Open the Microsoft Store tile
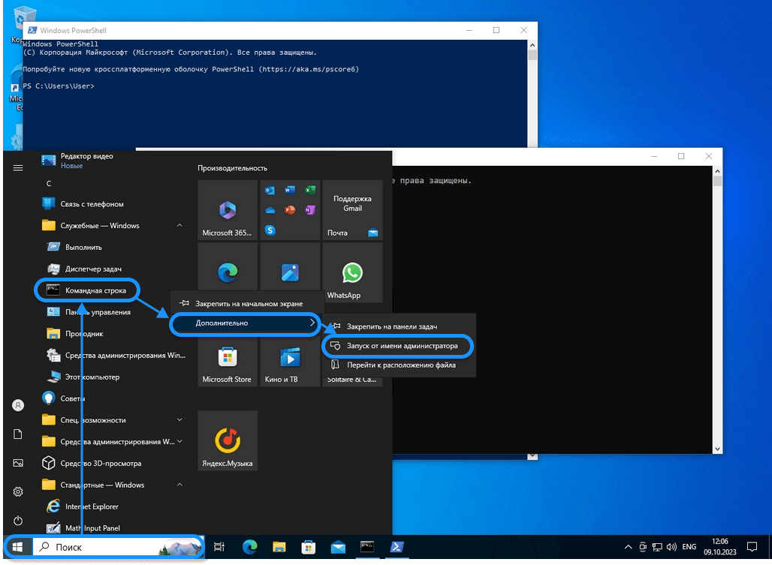772x565 pixels. tap(228, 362)
